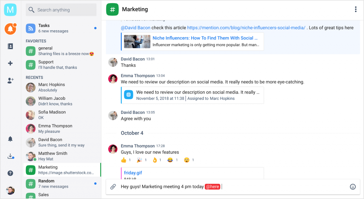
Task: Open the three-dot menu for Marketing channel
Action: (355, 9)
